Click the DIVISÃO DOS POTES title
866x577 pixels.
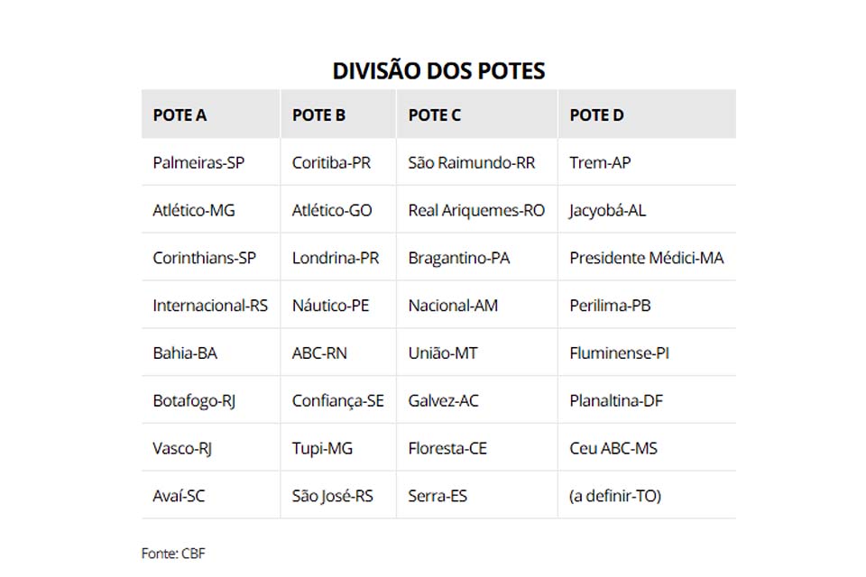(438, 71)
